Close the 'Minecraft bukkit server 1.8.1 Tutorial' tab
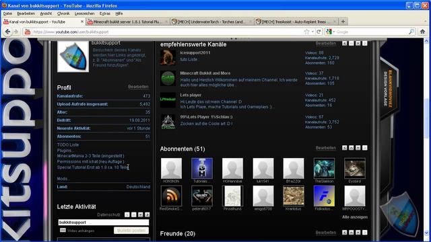Screen dimensions: 431x242 166,22
